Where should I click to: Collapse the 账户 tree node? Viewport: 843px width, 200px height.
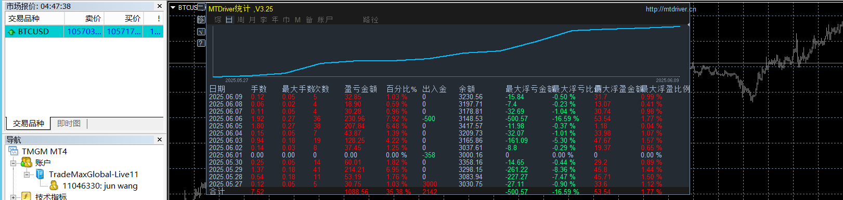13,163
